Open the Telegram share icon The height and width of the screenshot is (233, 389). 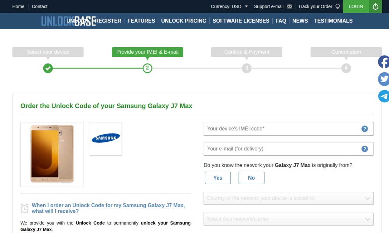click(384, 96)
